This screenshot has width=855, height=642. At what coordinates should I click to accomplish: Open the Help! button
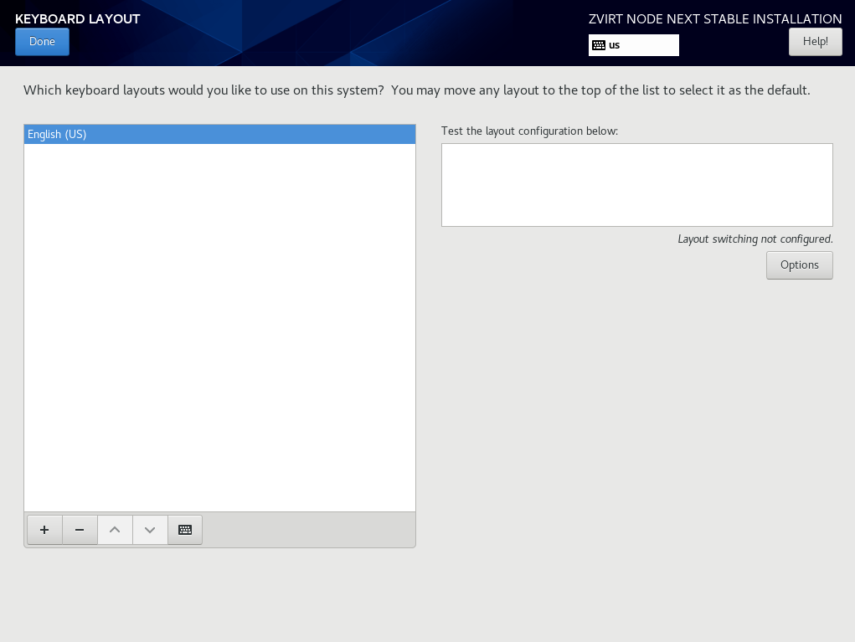click(815, 42)
